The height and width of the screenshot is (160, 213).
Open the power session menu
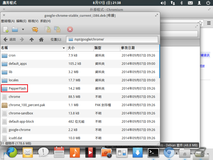click(208, 3)
